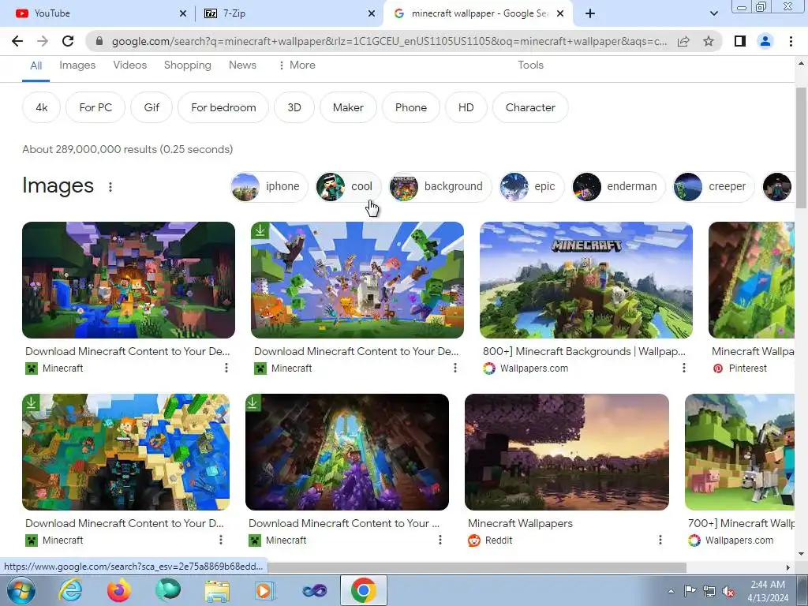The image size is (808, 606).
Task: Click the browser forward arrow
Action: click(43, 41)
